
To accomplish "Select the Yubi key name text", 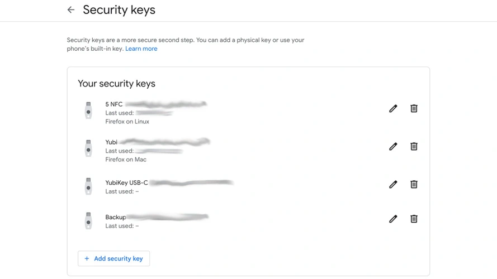I will (111, 142).
